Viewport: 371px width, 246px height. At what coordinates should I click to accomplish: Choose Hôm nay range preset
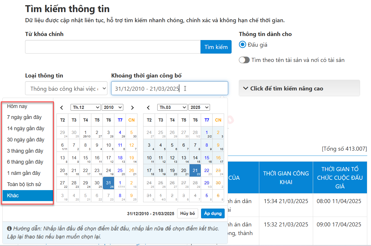[28, 106]
